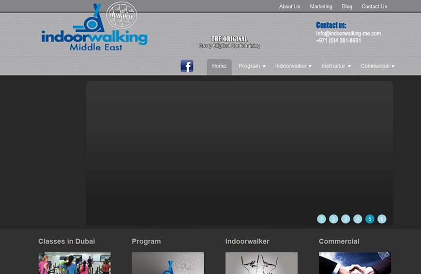421x274 pixels.
Task: Click the Commercial section heading
Action: (339, 241)
